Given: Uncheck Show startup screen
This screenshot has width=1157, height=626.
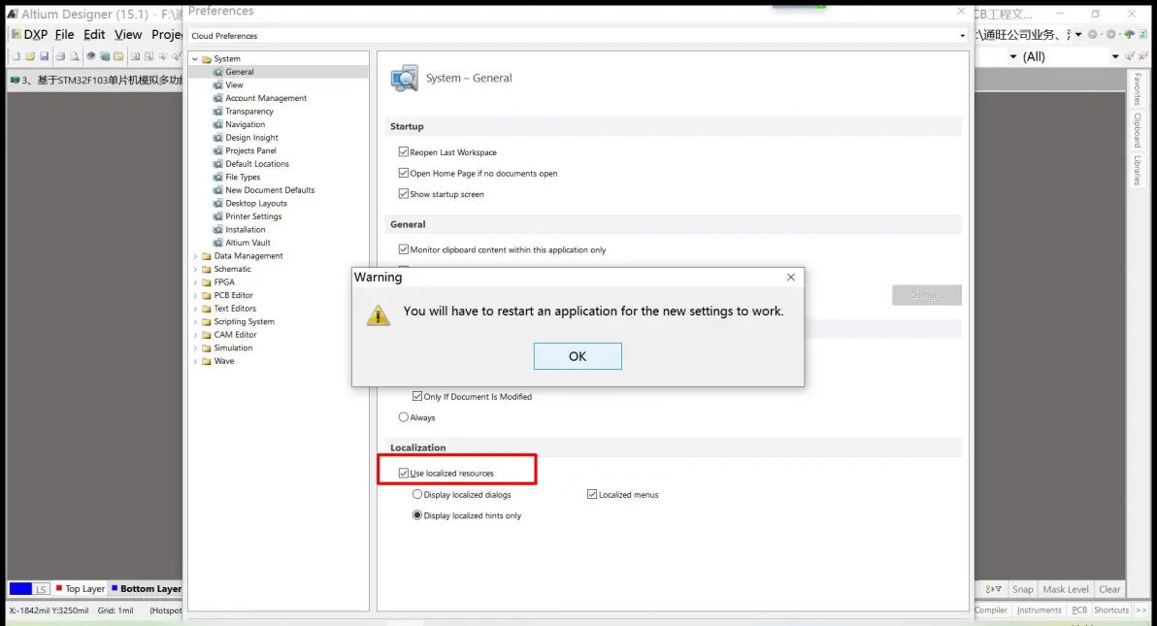Looking at the screenshot, I should [404, 193].
